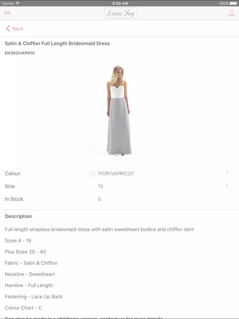Tap the ivory colour swatch circle
The image size is (239, 319).
tap(92, 174)
